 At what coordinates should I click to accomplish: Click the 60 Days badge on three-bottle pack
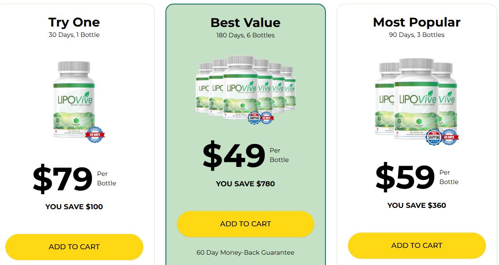[x=449, y=137]
